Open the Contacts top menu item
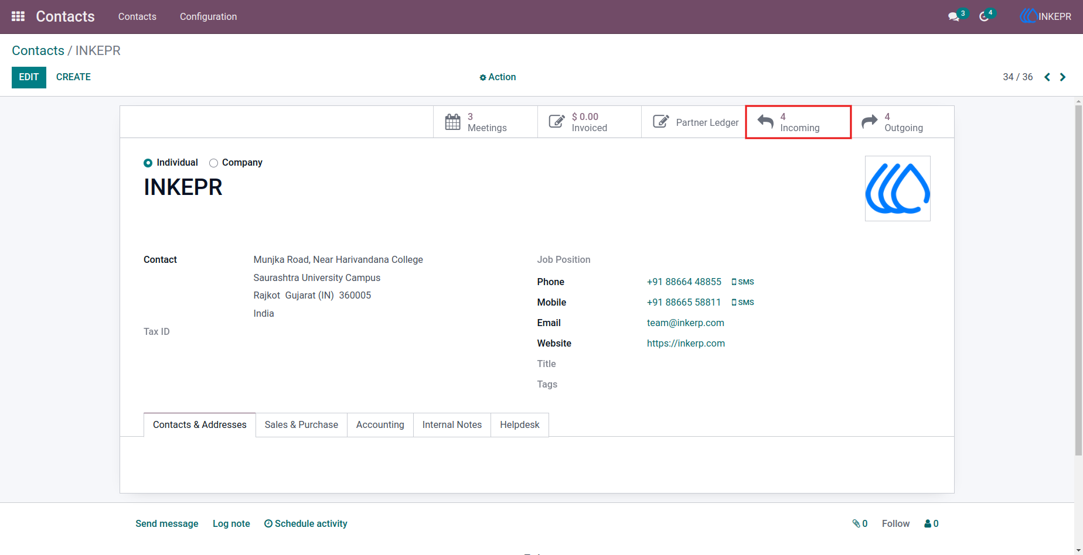The width and height of the screenshot is (1083, 555). coord(137,16)
